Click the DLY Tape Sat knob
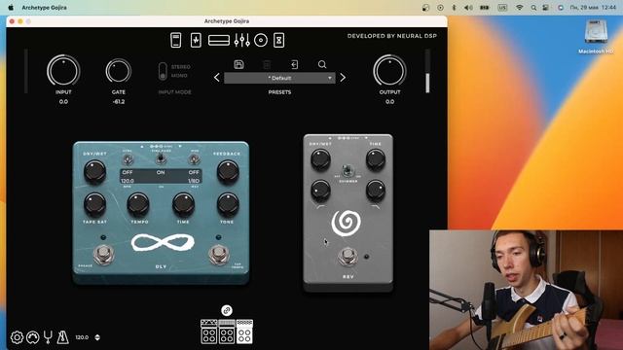623x350 pixels. (95, 204)
